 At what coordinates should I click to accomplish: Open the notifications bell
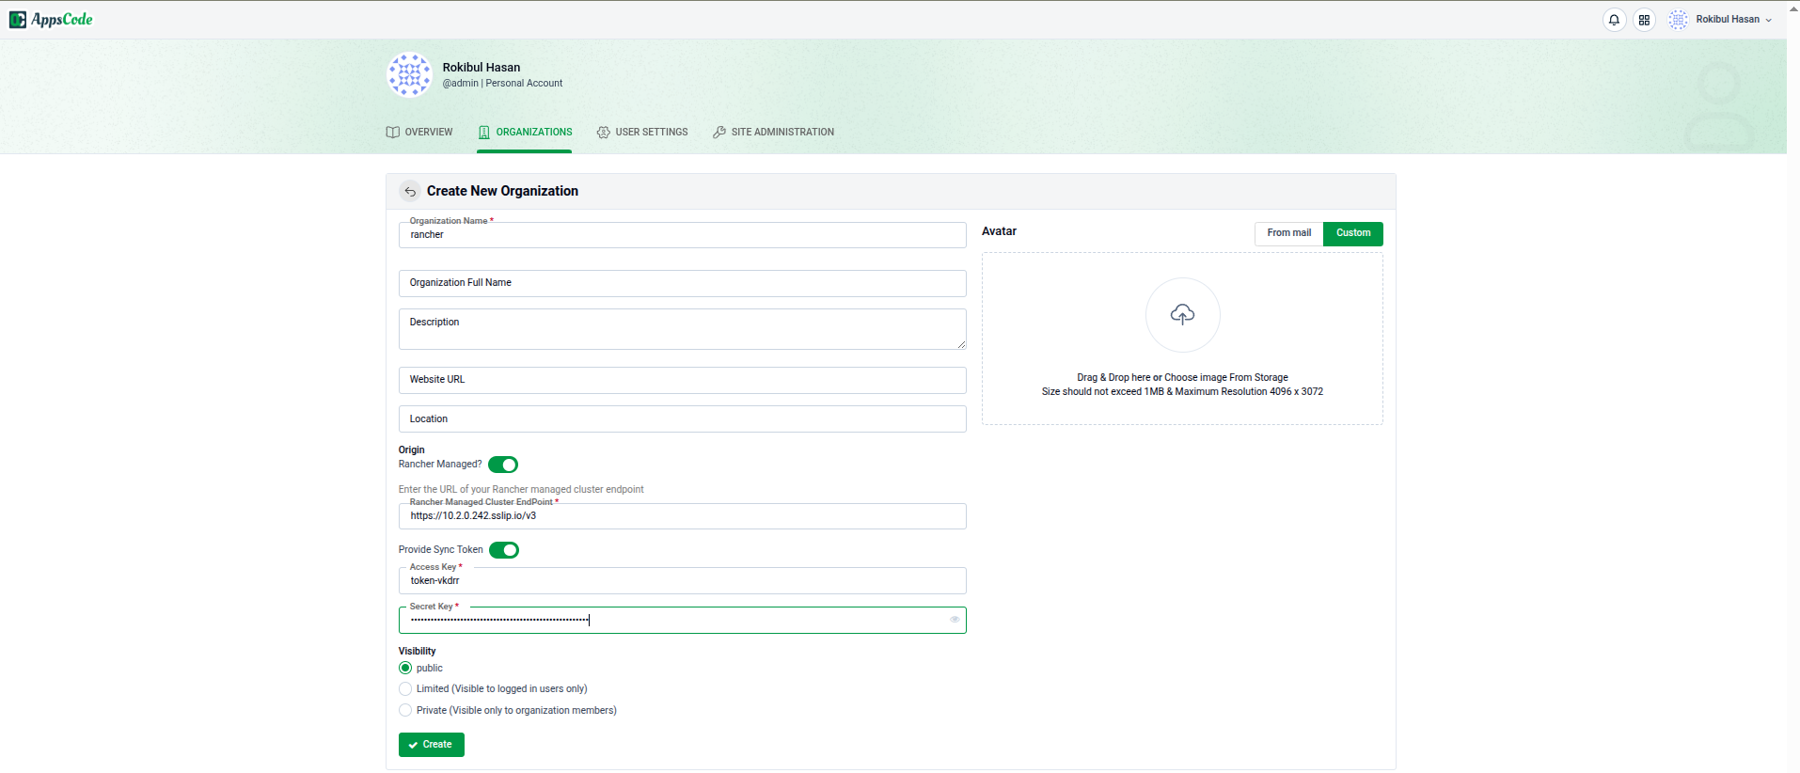tap(1614, 20)
